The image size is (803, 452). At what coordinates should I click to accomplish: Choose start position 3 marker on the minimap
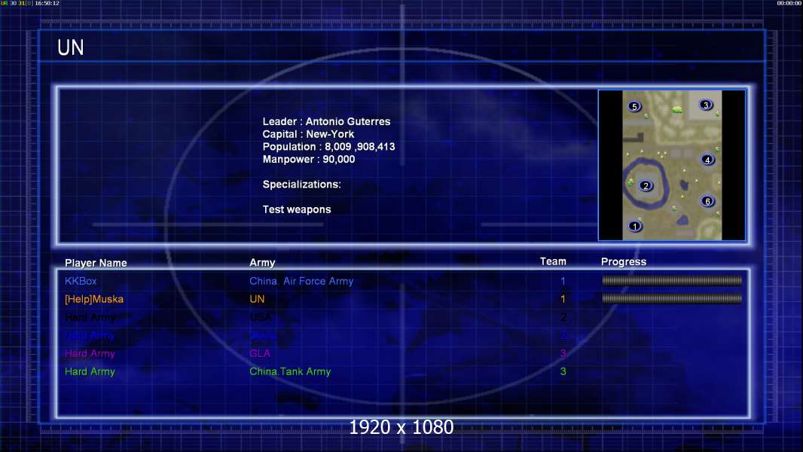706,105
